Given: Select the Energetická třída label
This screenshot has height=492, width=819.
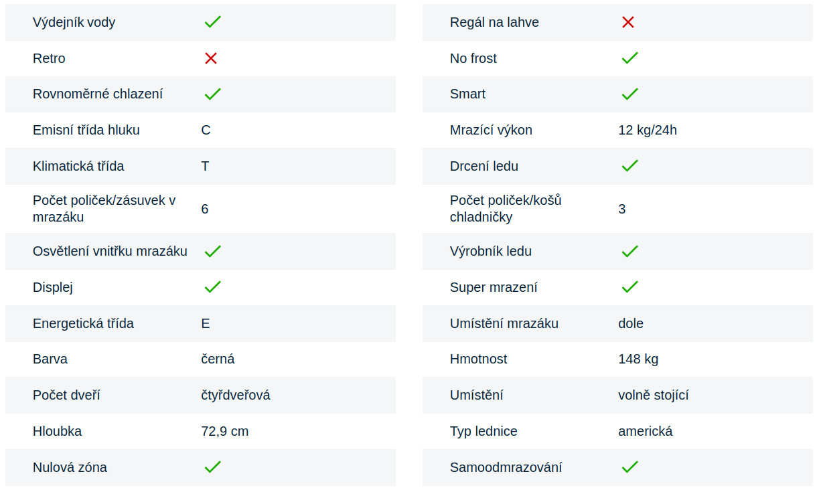Looking at the screenshot, I should click(83, 323).
